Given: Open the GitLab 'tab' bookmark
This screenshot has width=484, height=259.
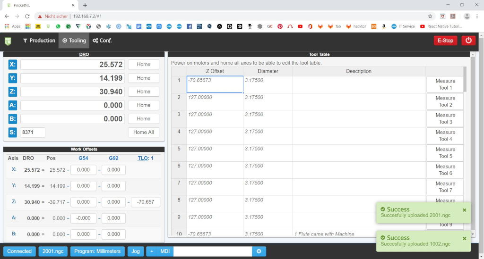Looking at the screenshot, I should [334, 26].
